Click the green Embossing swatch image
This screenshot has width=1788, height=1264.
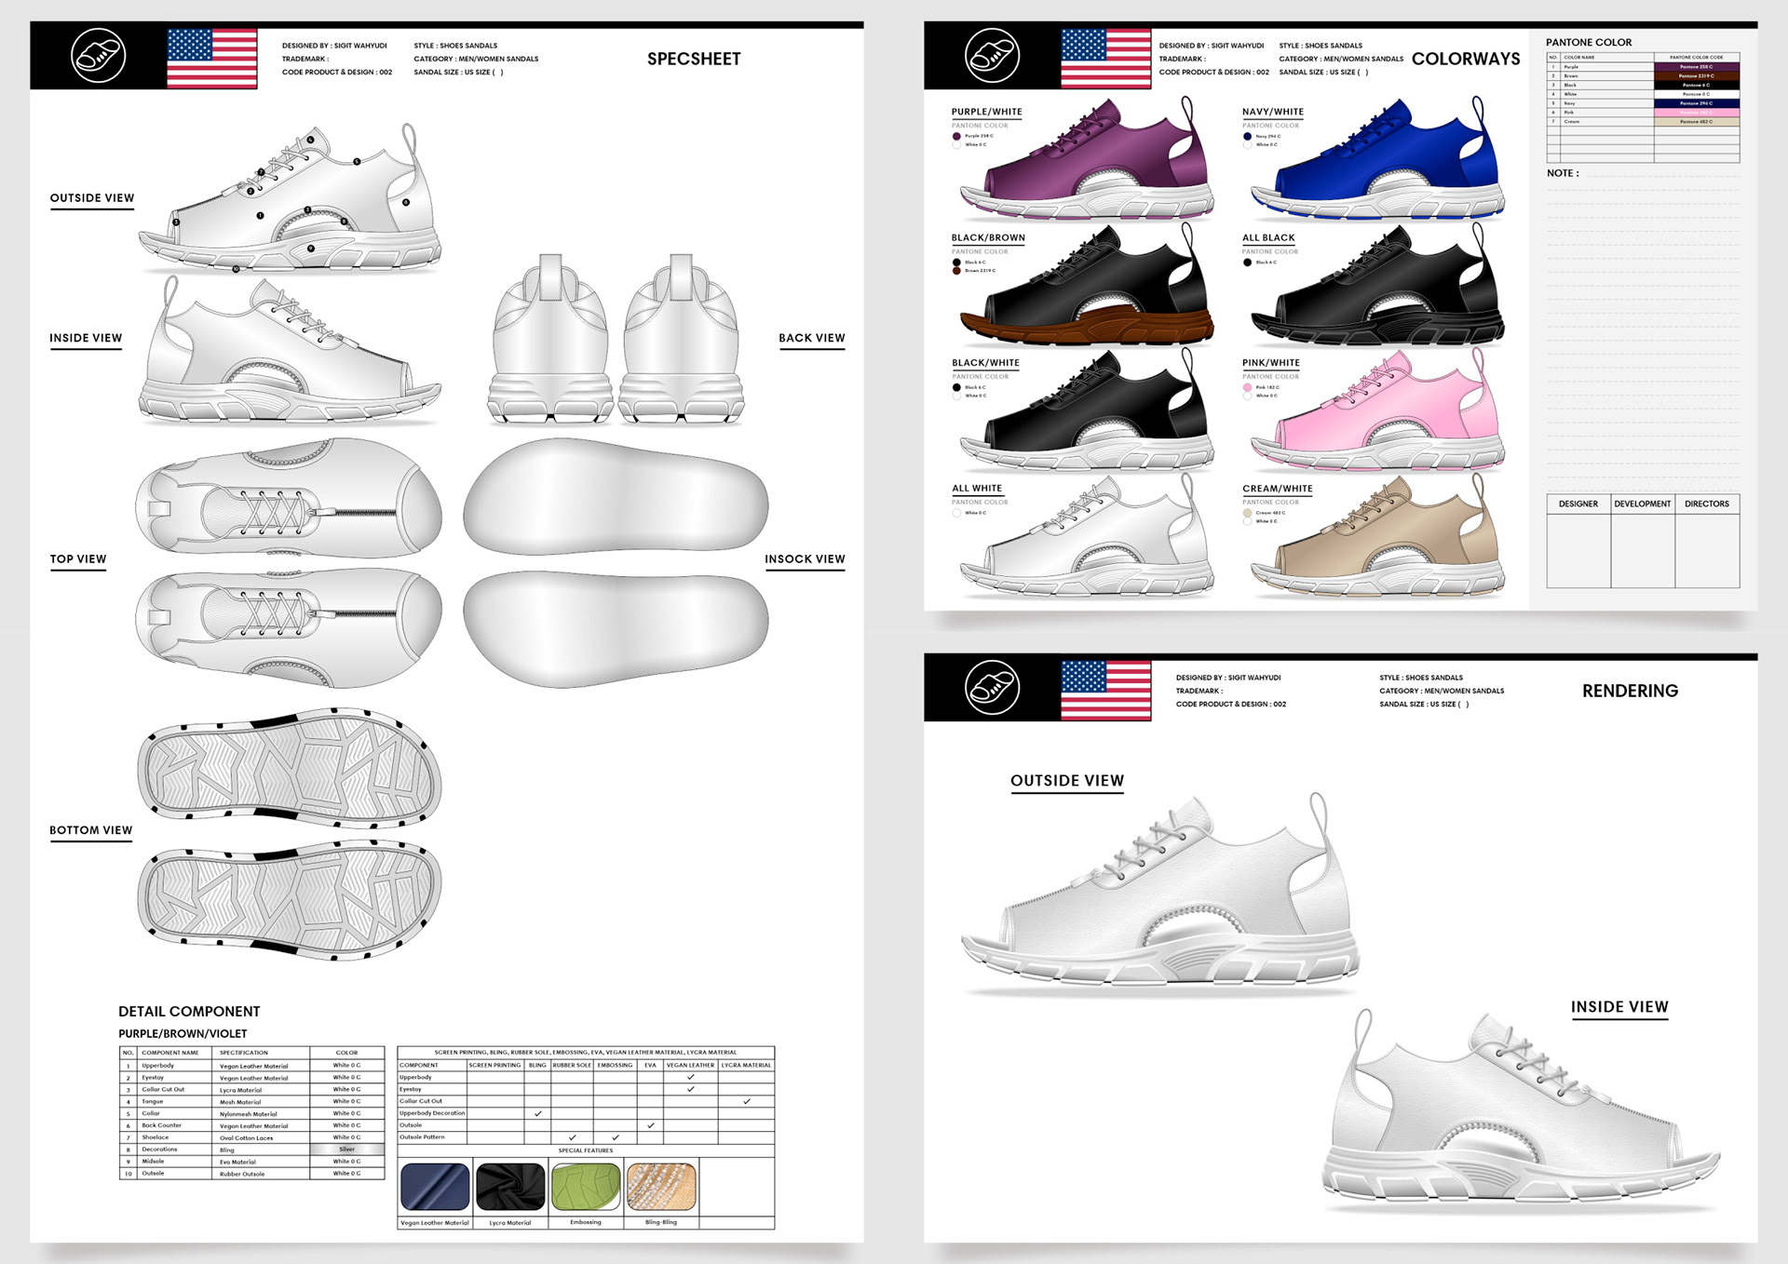(x=586, y=1187)
